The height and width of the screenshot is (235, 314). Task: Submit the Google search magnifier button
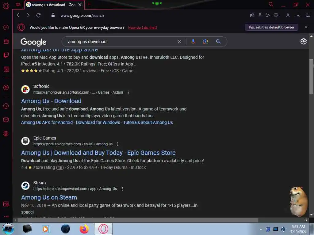218,42
